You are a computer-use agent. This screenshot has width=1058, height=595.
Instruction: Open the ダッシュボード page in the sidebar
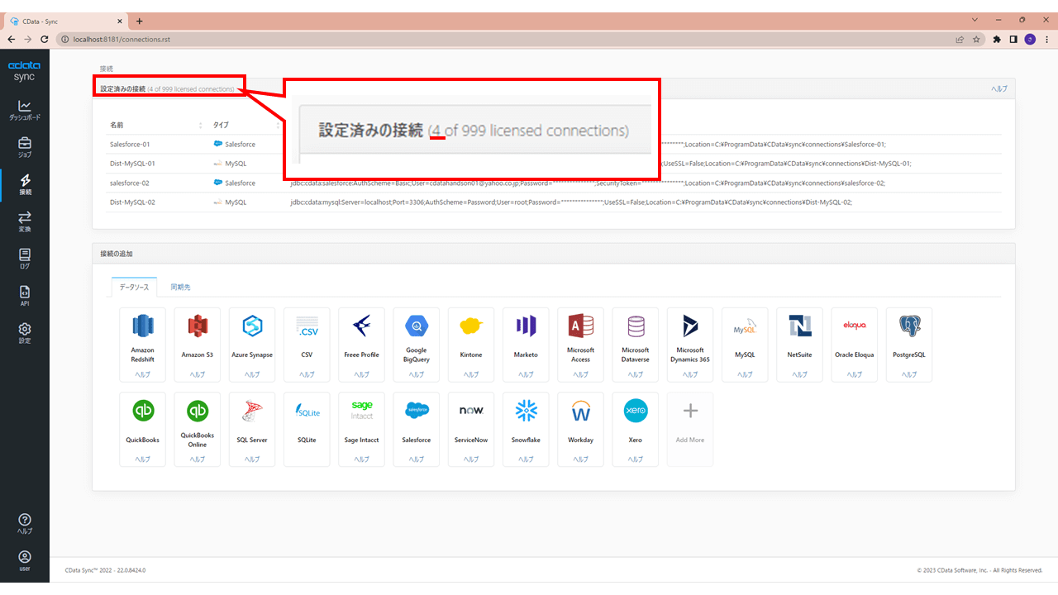[25, 110]
